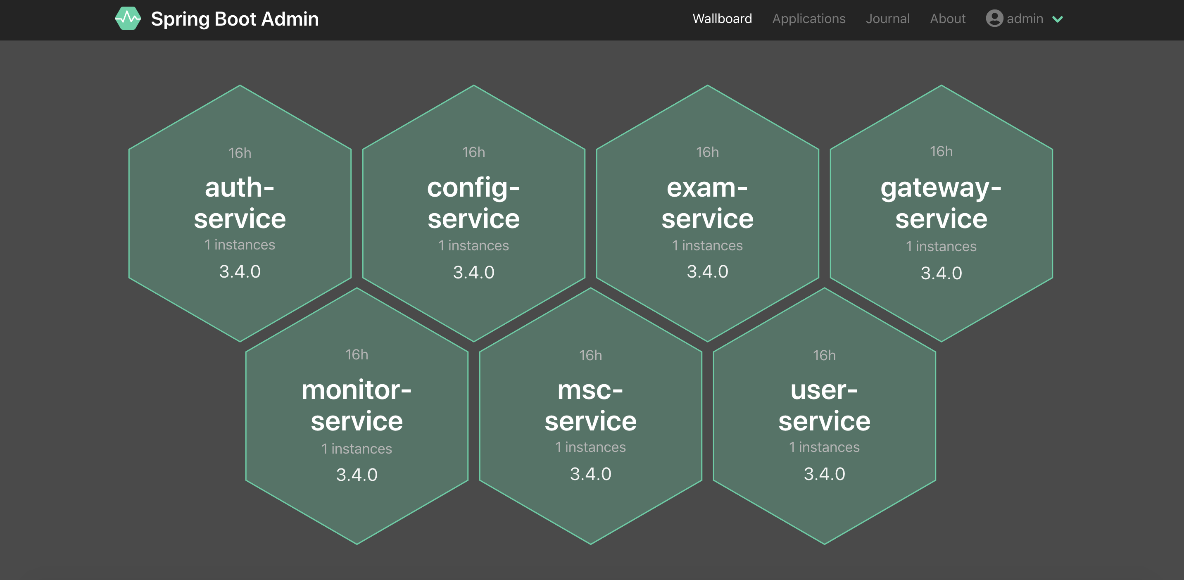
Task: Click 16h uptime on gateway-service
Action: click(x=941, y=151)
